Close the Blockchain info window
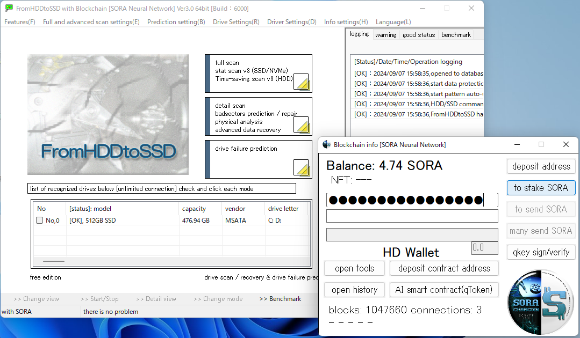The height and width of the screenshot is (338, 580). (566, 145)
